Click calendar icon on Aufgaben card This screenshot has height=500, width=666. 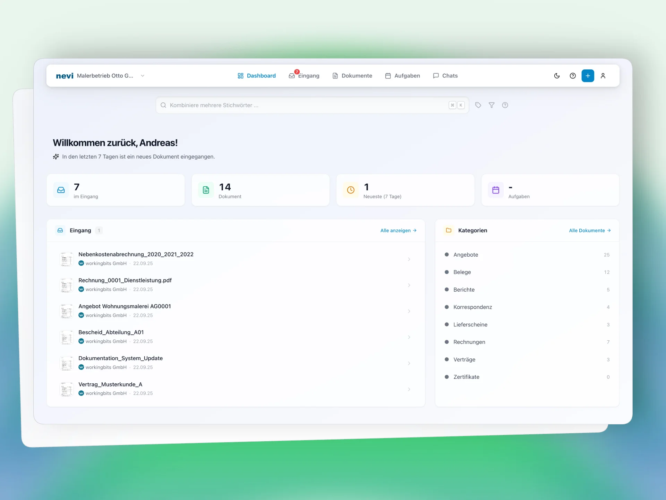496,190
